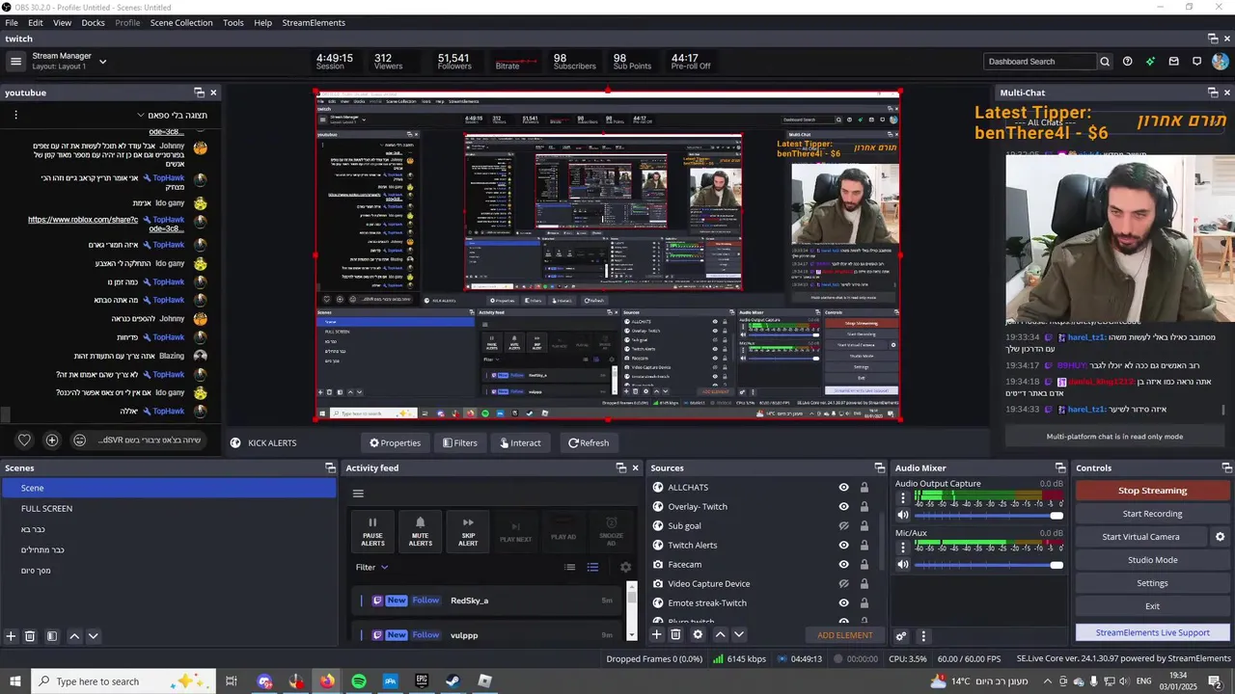Show hidden icons in the system tray

[1048, 681]
